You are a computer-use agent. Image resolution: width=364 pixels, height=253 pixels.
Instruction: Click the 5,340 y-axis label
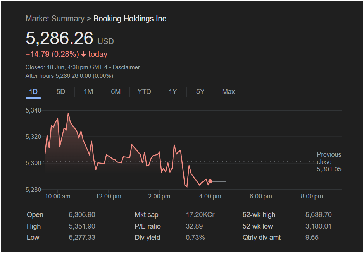pos(33,111)
